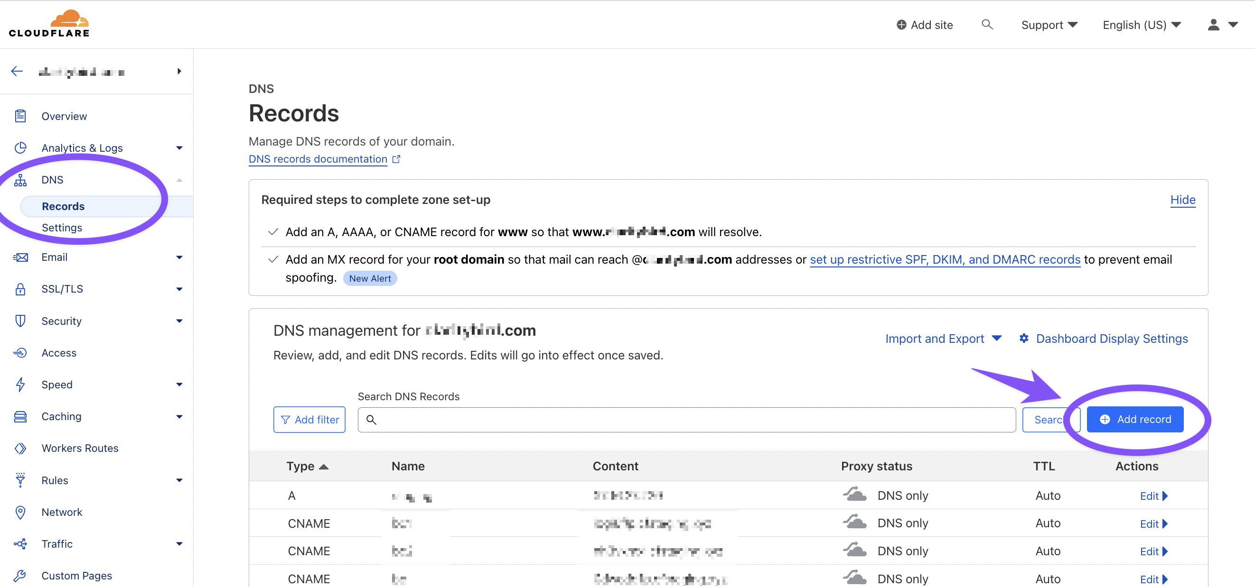The image size is (1255, 587).
Task: Click the Add filter button
Action: (x=309, y=420)
